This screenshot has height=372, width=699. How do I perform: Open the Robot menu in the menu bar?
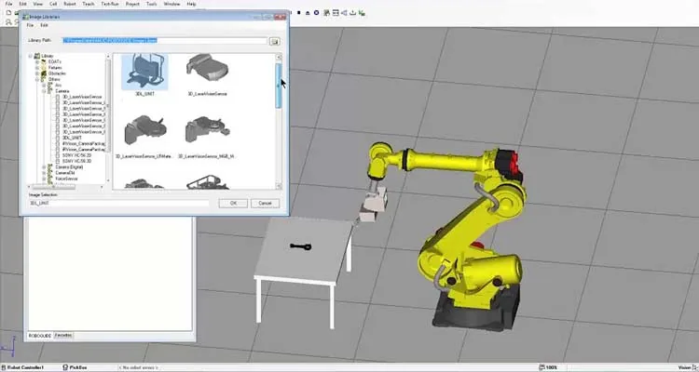70,4
